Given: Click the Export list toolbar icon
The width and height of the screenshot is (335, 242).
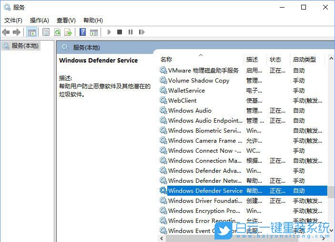Looking at the screenshot, I should [68, 32].
